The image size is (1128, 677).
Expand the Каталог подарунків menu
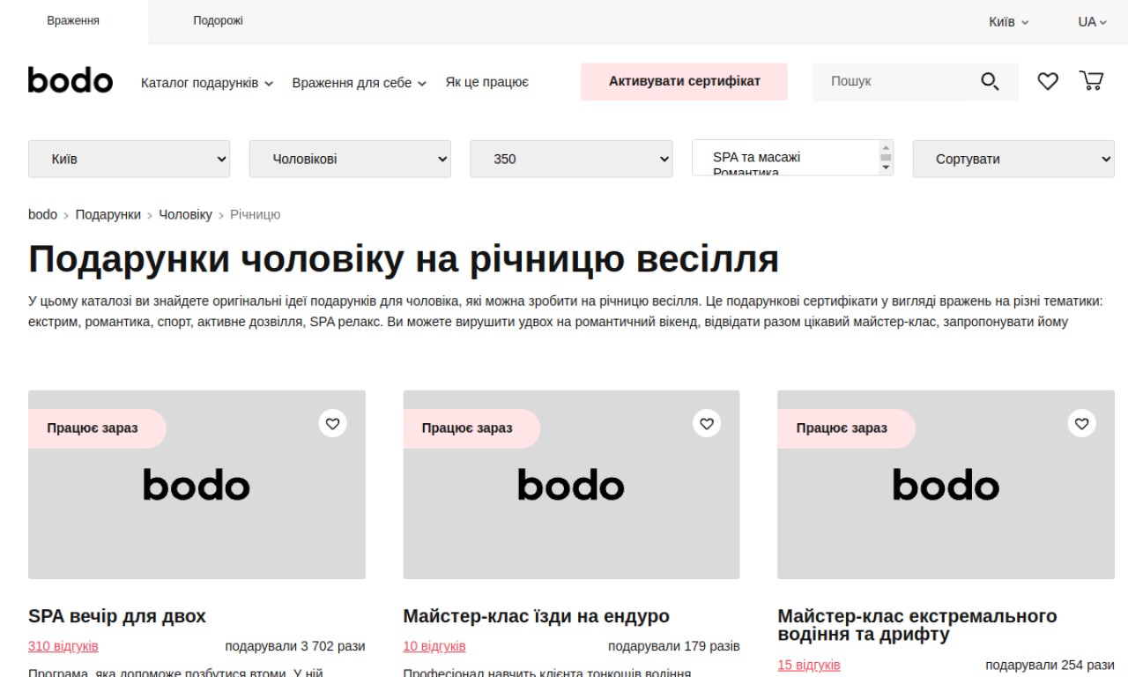[x=207, y=83]
